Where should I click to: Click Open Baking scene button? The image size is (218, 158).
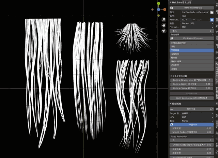point(192,98)
